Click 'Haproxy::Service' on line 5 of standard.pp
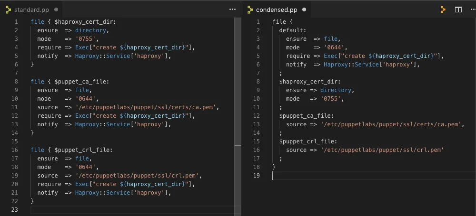The width and height of the screenshot is (476, 216). pyautogui.click(x=103, y=56)
